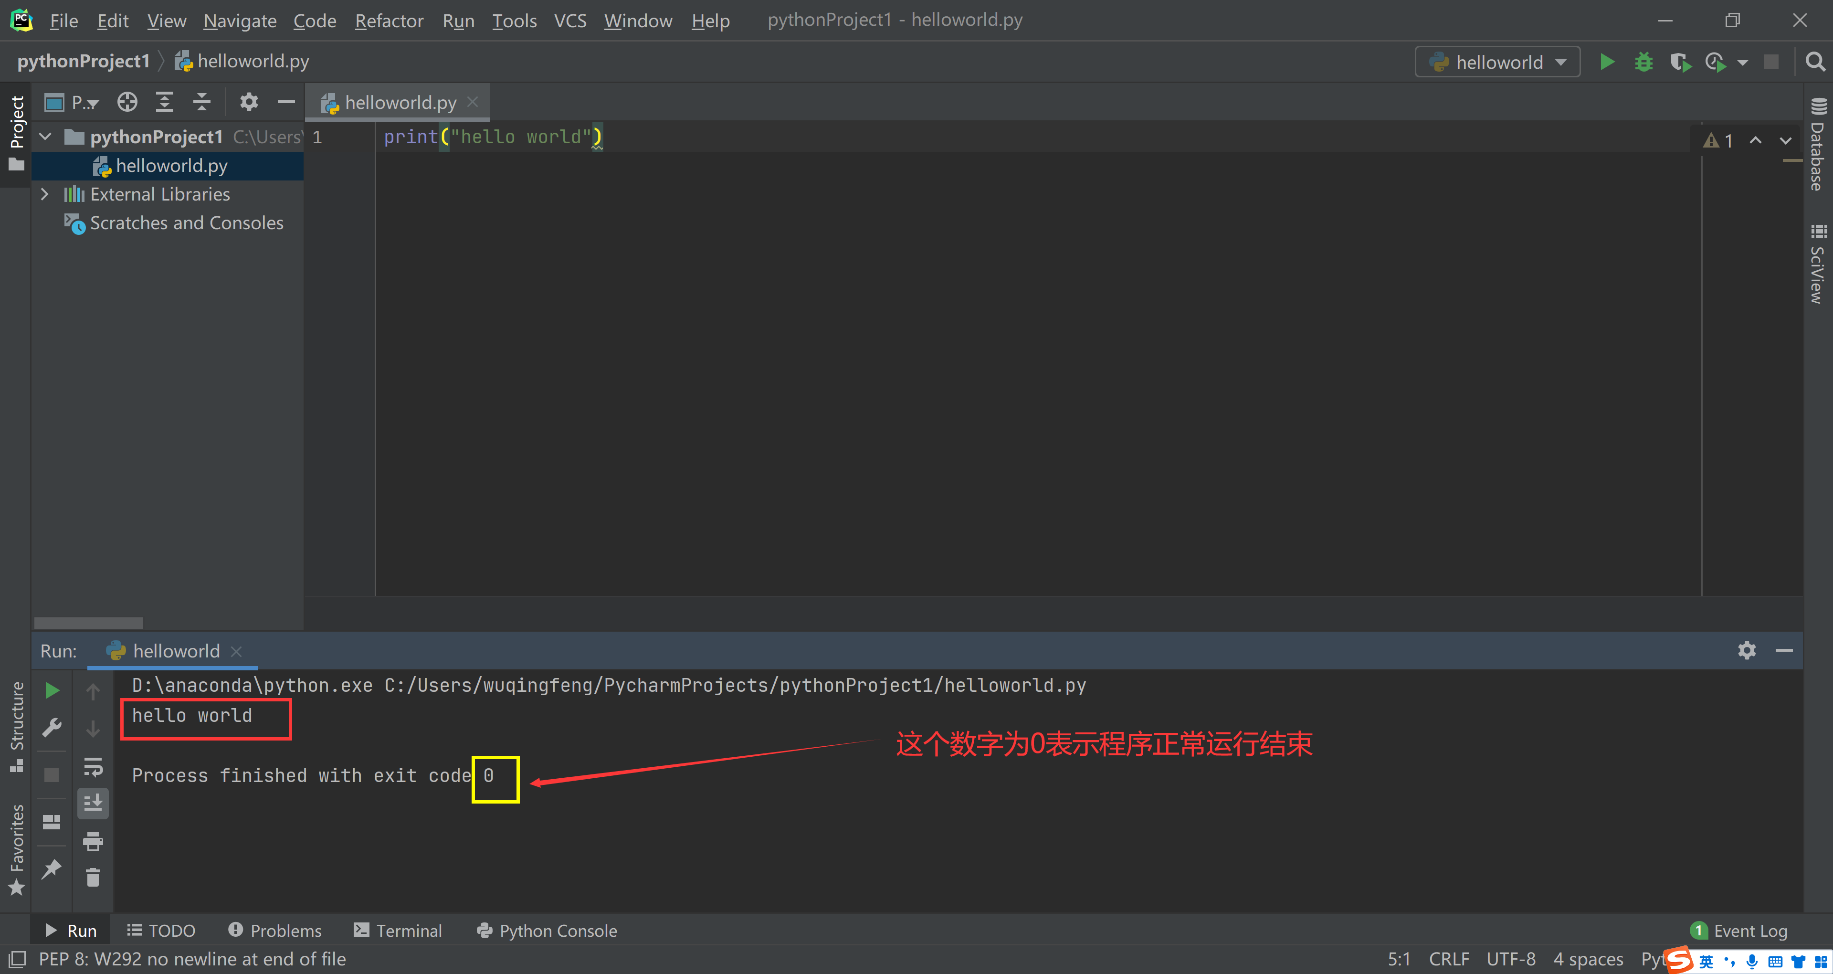Hide the Project tool window

pos(286,103)
